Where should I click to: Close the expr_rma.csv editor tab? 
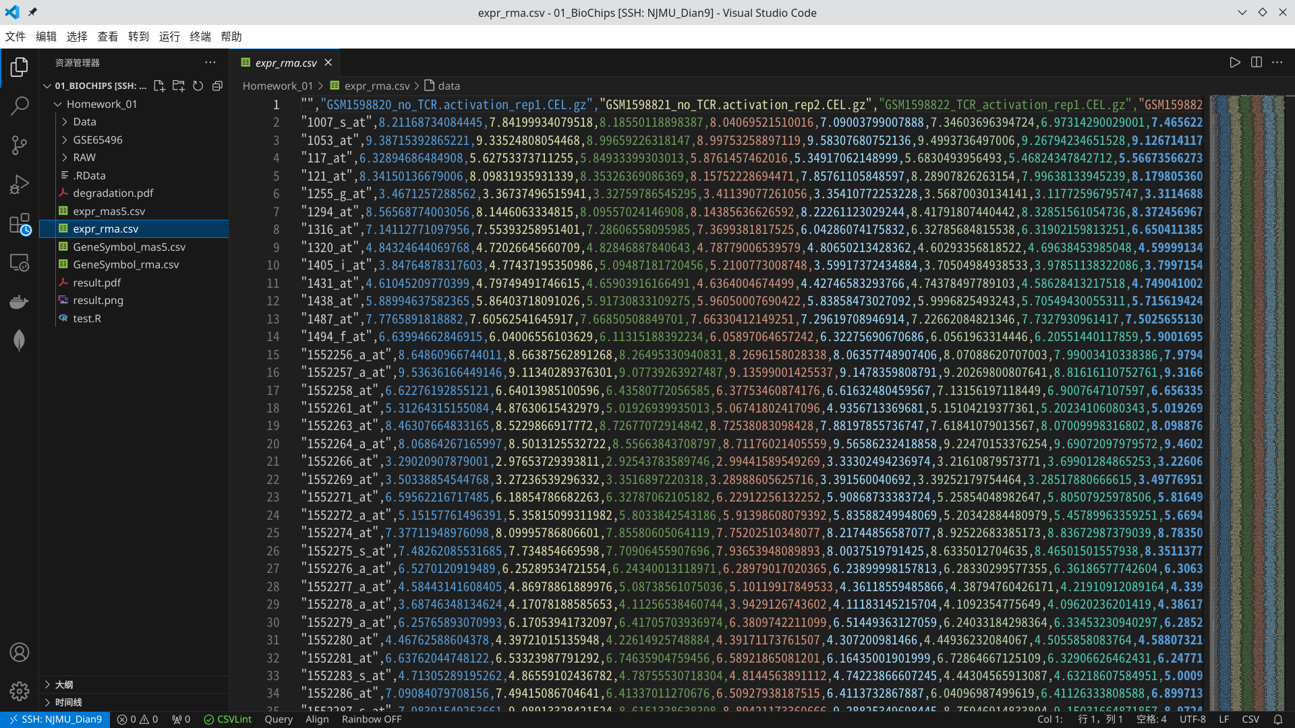tap(328, 62)
